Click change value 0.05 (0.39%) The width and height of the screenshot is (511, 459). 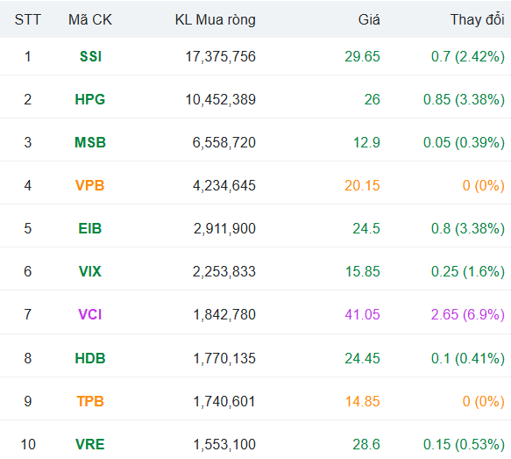point(464,142)
